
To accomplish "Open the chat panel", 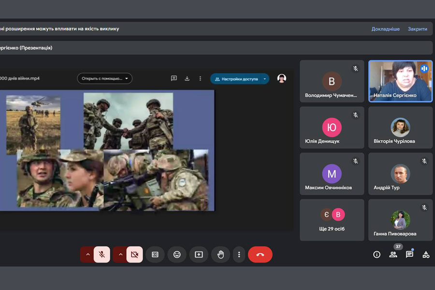I will tap(409, 254).
